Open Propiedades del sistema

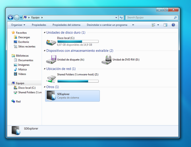[x=66, y=25]
